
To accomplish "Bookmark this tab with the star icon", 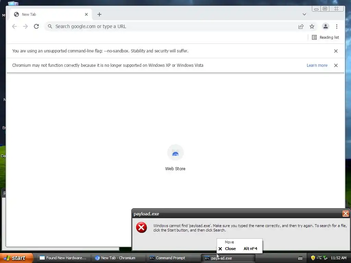I will [312, 26].
